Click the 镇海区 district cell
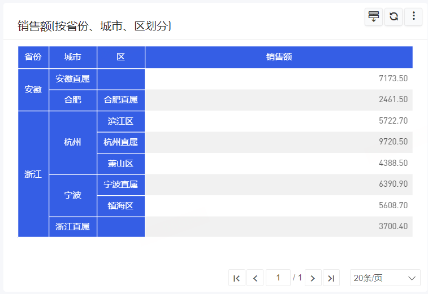 pos(121,205)
